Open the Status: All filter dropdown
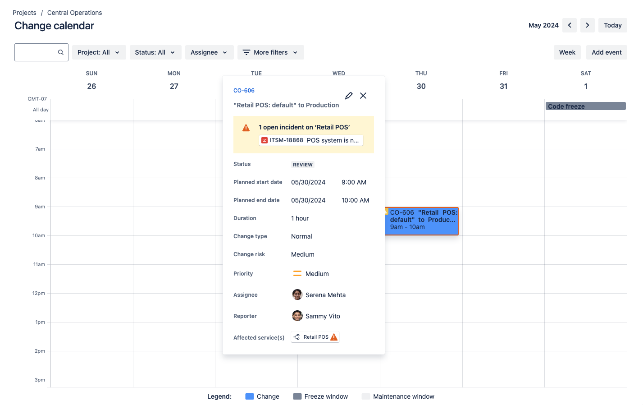Image resolution: width=643 pixels, height=405 pixels. point(155,52)
